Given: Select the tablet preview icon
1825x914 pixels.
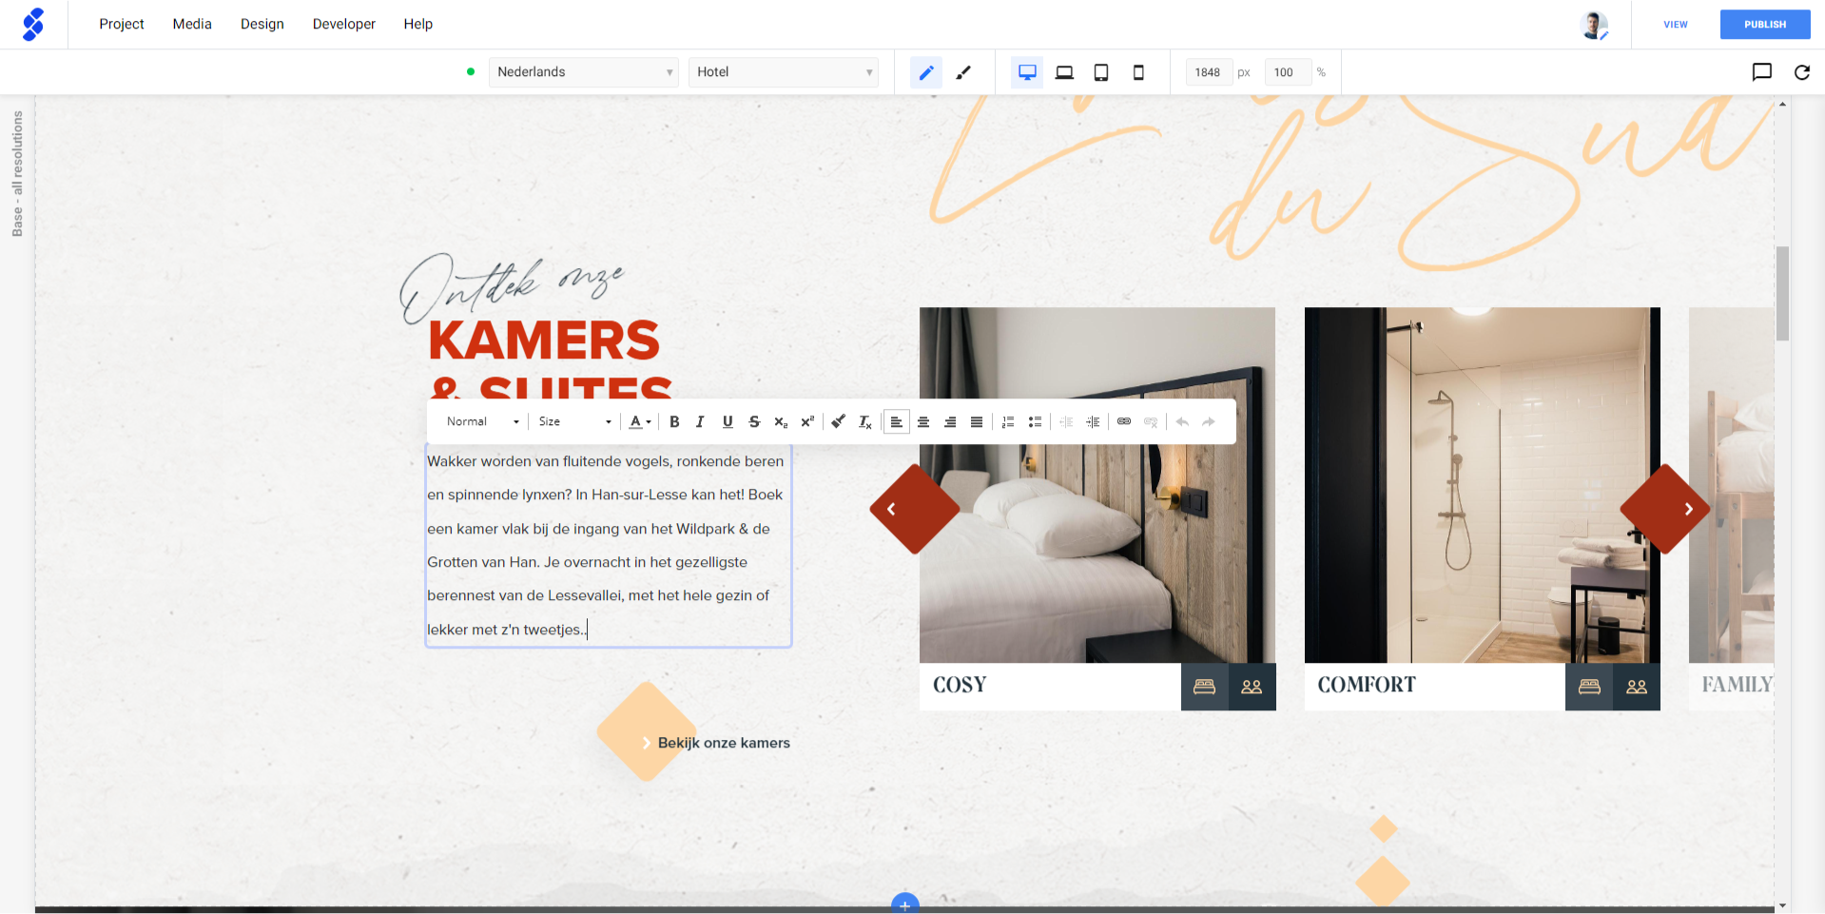Looking at the screenshot, I should (1101, 71).
